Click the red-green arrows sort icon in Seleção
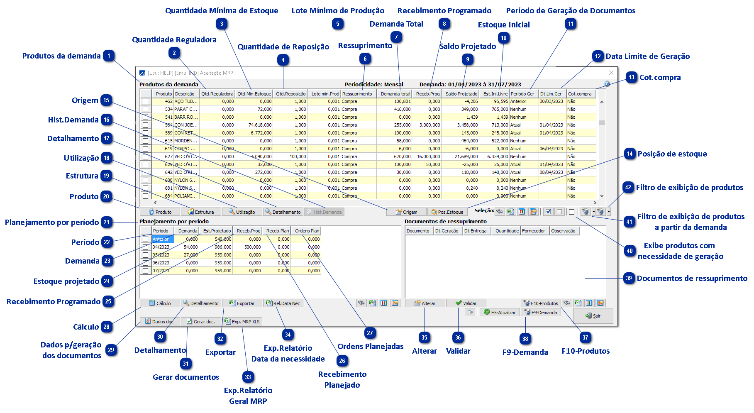 pos(522,212)
